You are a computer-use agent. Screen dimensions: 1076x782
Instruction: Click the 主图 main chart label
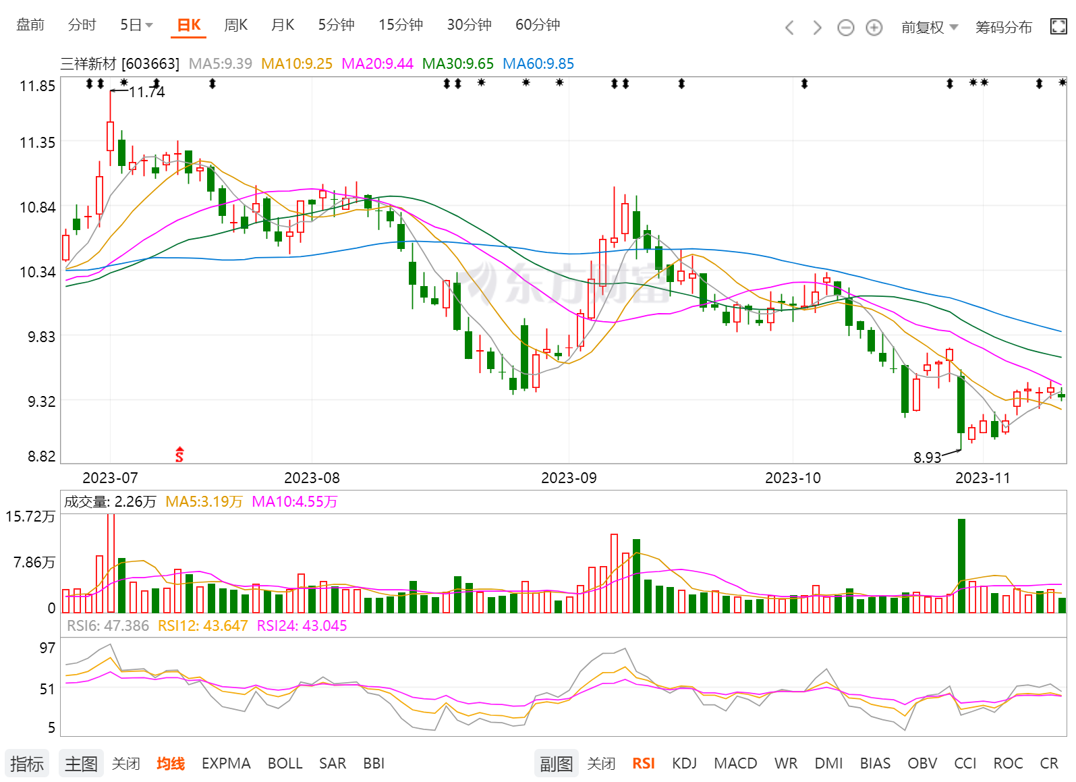click(x=81, y=764)
